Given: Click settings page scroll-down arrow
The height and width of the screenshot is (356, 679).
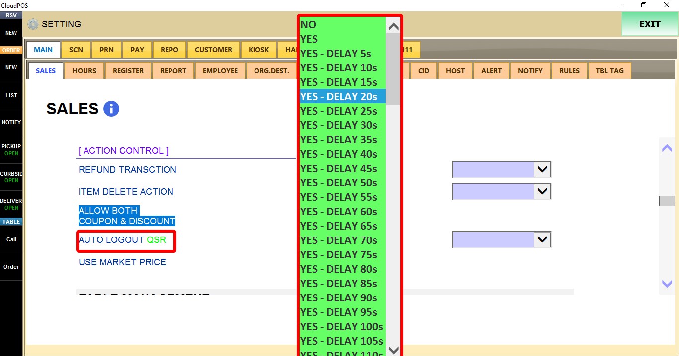Looking at the screenshot, I should (667, 284).
